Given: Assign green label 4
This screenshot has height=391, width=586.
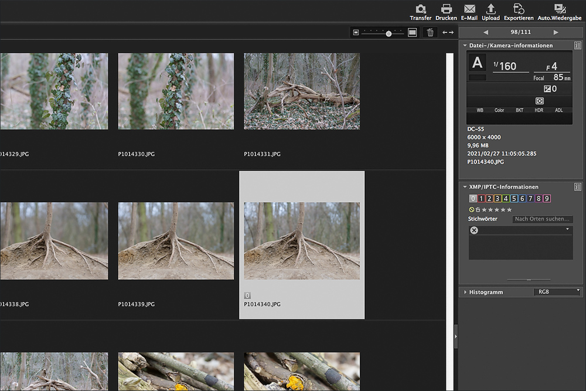Looking at the screenshot, I should click(x=506, y=199).
